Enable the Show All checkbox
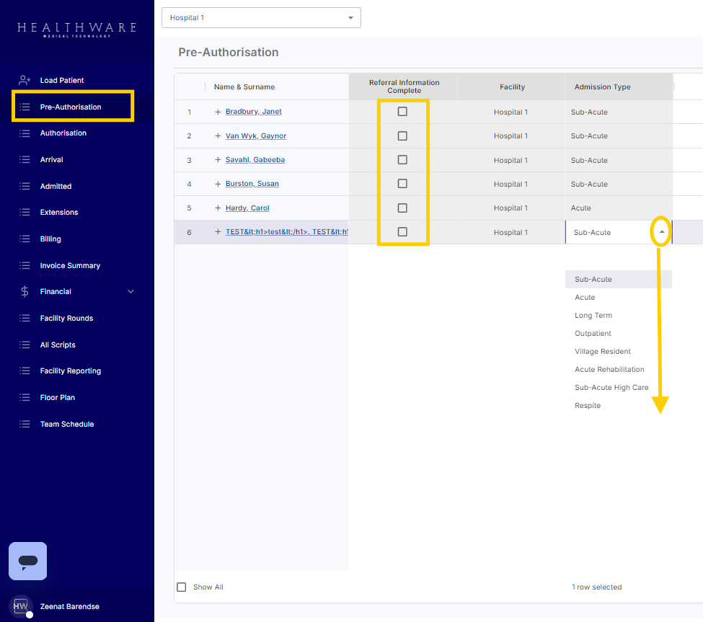703x622 pixels. click(x=182, y=587)
